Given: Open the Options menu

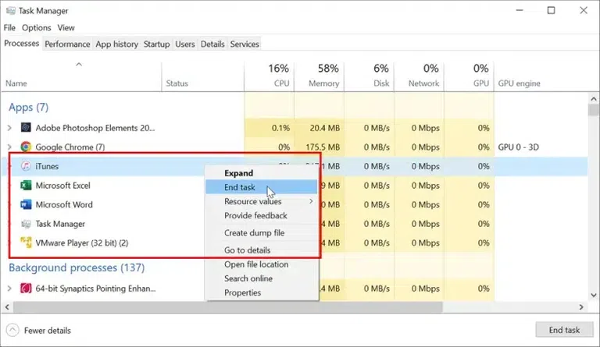Looking at the screenshot, I should tap(37, 28).
